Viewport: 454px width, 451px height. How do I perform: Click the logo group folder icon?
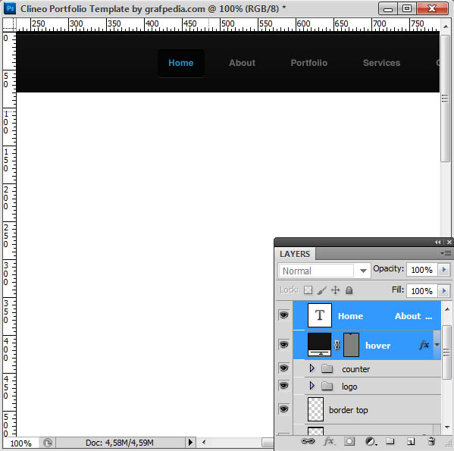[327, 386]
